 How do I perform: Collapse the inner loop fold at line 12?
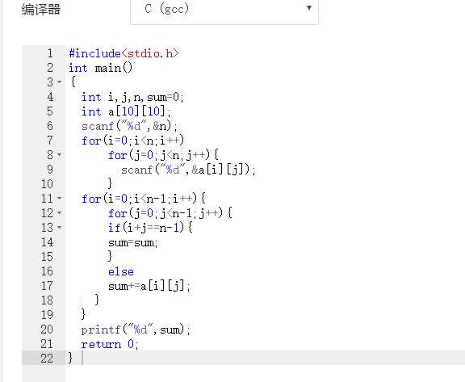[59, 213]
